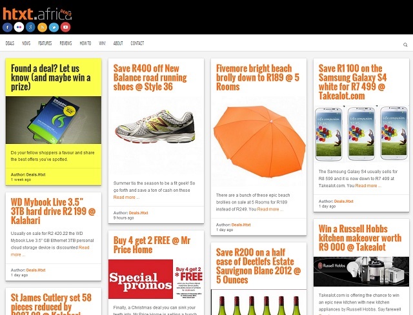Open WD Mybook Live hard drive headline
The image size is (413, 315).
53,211
